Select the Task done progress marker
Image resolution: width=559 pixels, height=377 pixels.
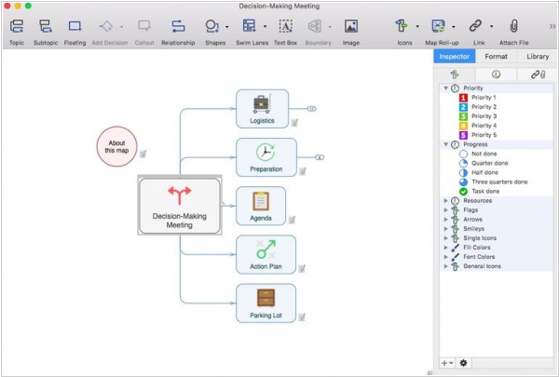(465, 191)
